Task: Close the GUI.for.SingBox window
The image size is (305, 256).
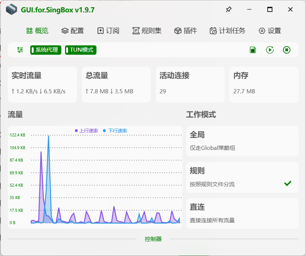Action: point(290,9)
